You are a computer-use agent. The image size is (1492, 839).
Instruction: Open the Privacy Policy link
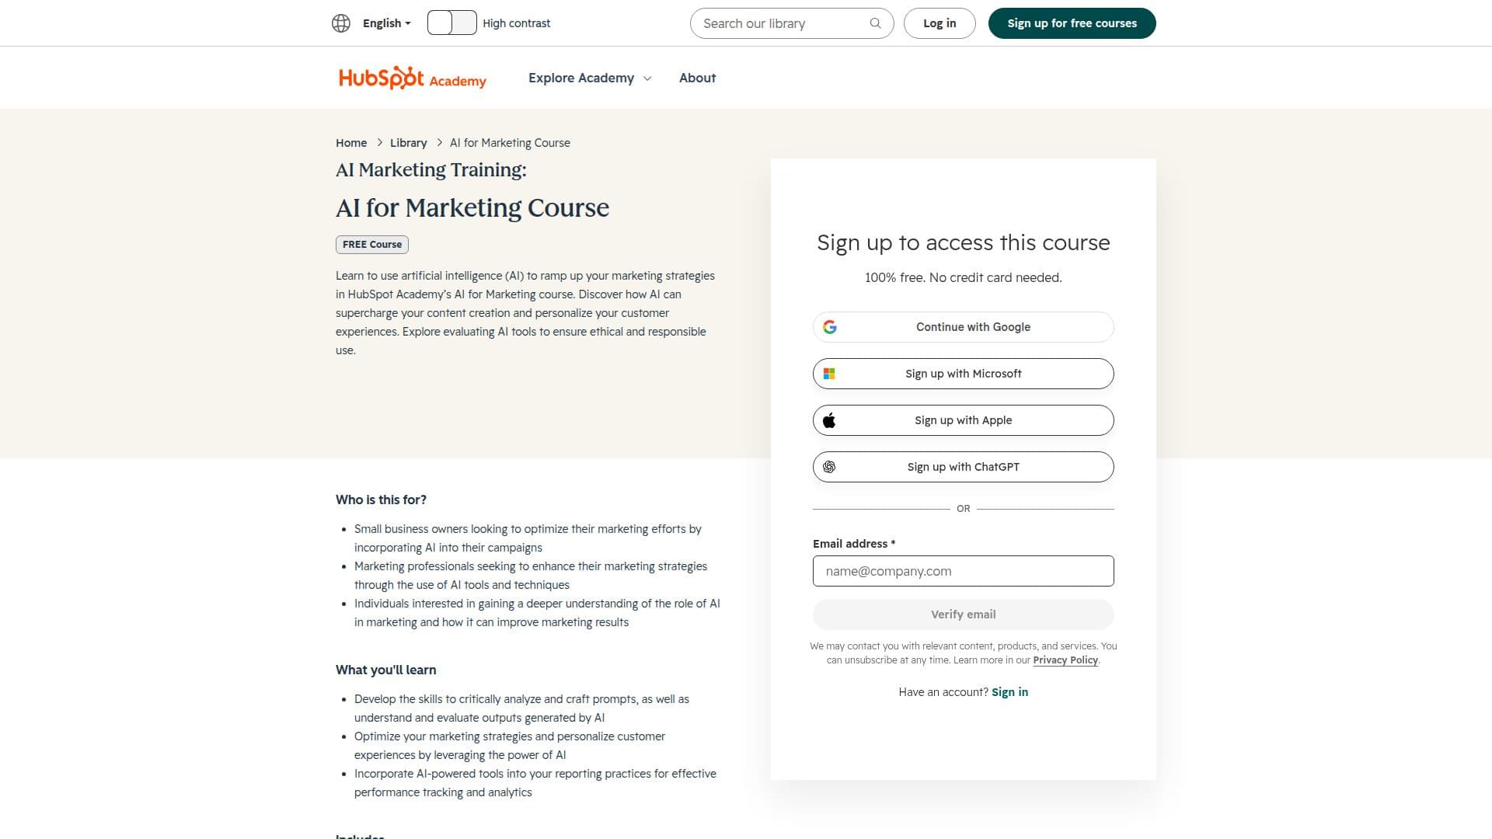point(1065,660)
